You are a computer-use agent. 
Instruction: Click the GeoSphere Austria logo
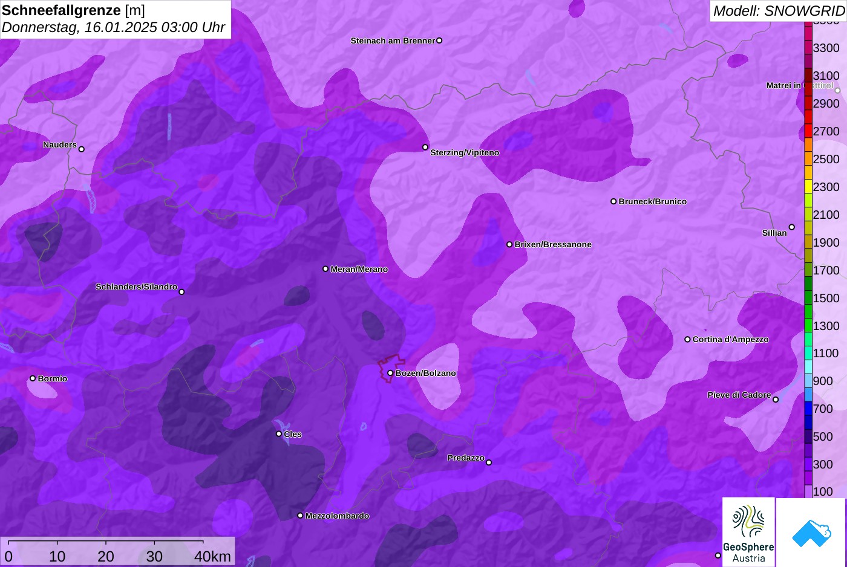tap(748, 532)
